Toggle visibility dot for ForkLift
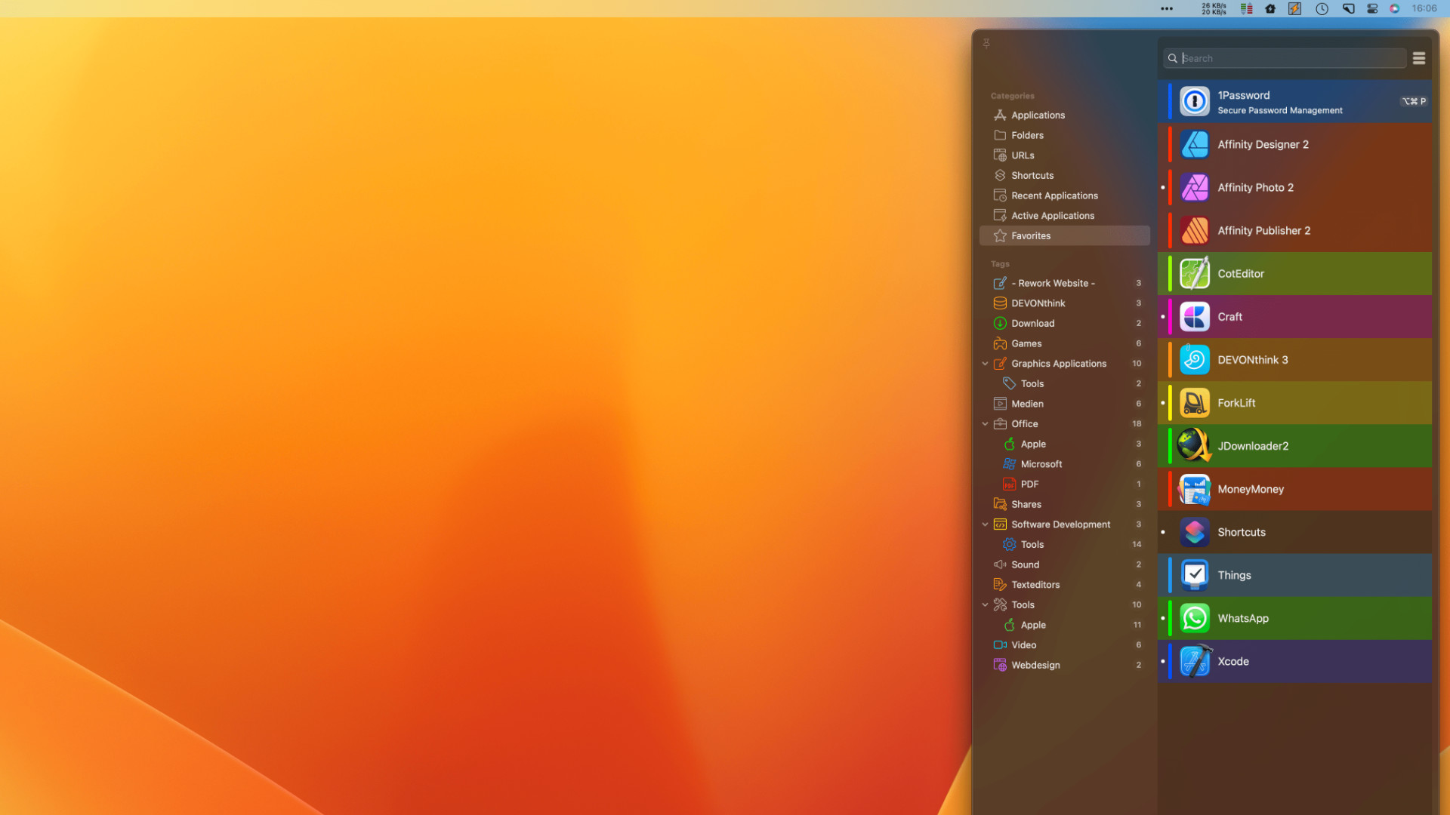1450x815 pixels. (x=1162, y=402)
